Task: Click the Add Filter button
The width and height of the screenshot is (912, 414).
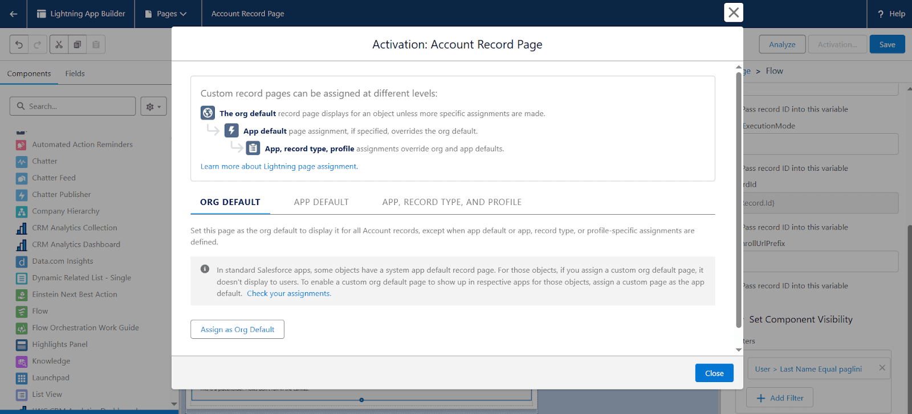Action: pos(780,398)
